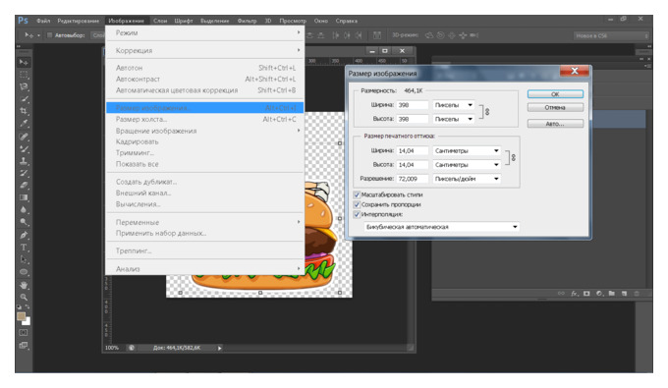Click pixel width input field
The height and width of the screenshot is (388, 668).
pyautogui.click(x=413, y=105)
